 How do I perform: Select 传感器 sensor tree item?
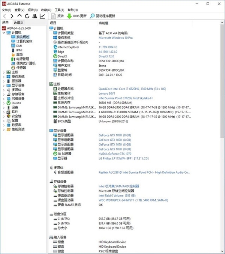pyautogui.click(x=21, y=68)
